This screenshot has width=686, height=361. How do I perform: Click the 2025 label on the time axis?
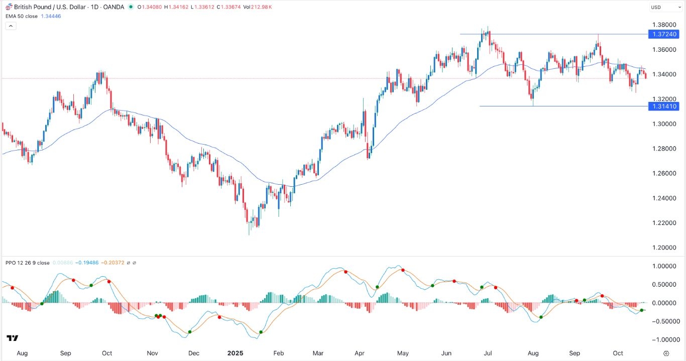pyautogui.click(x=236, y=353)
